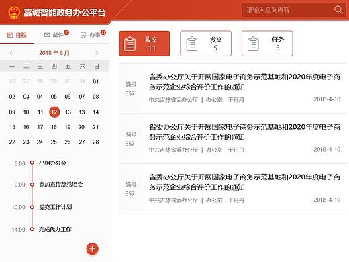Click the 2018年6月 month title

[x=54, y=53]
